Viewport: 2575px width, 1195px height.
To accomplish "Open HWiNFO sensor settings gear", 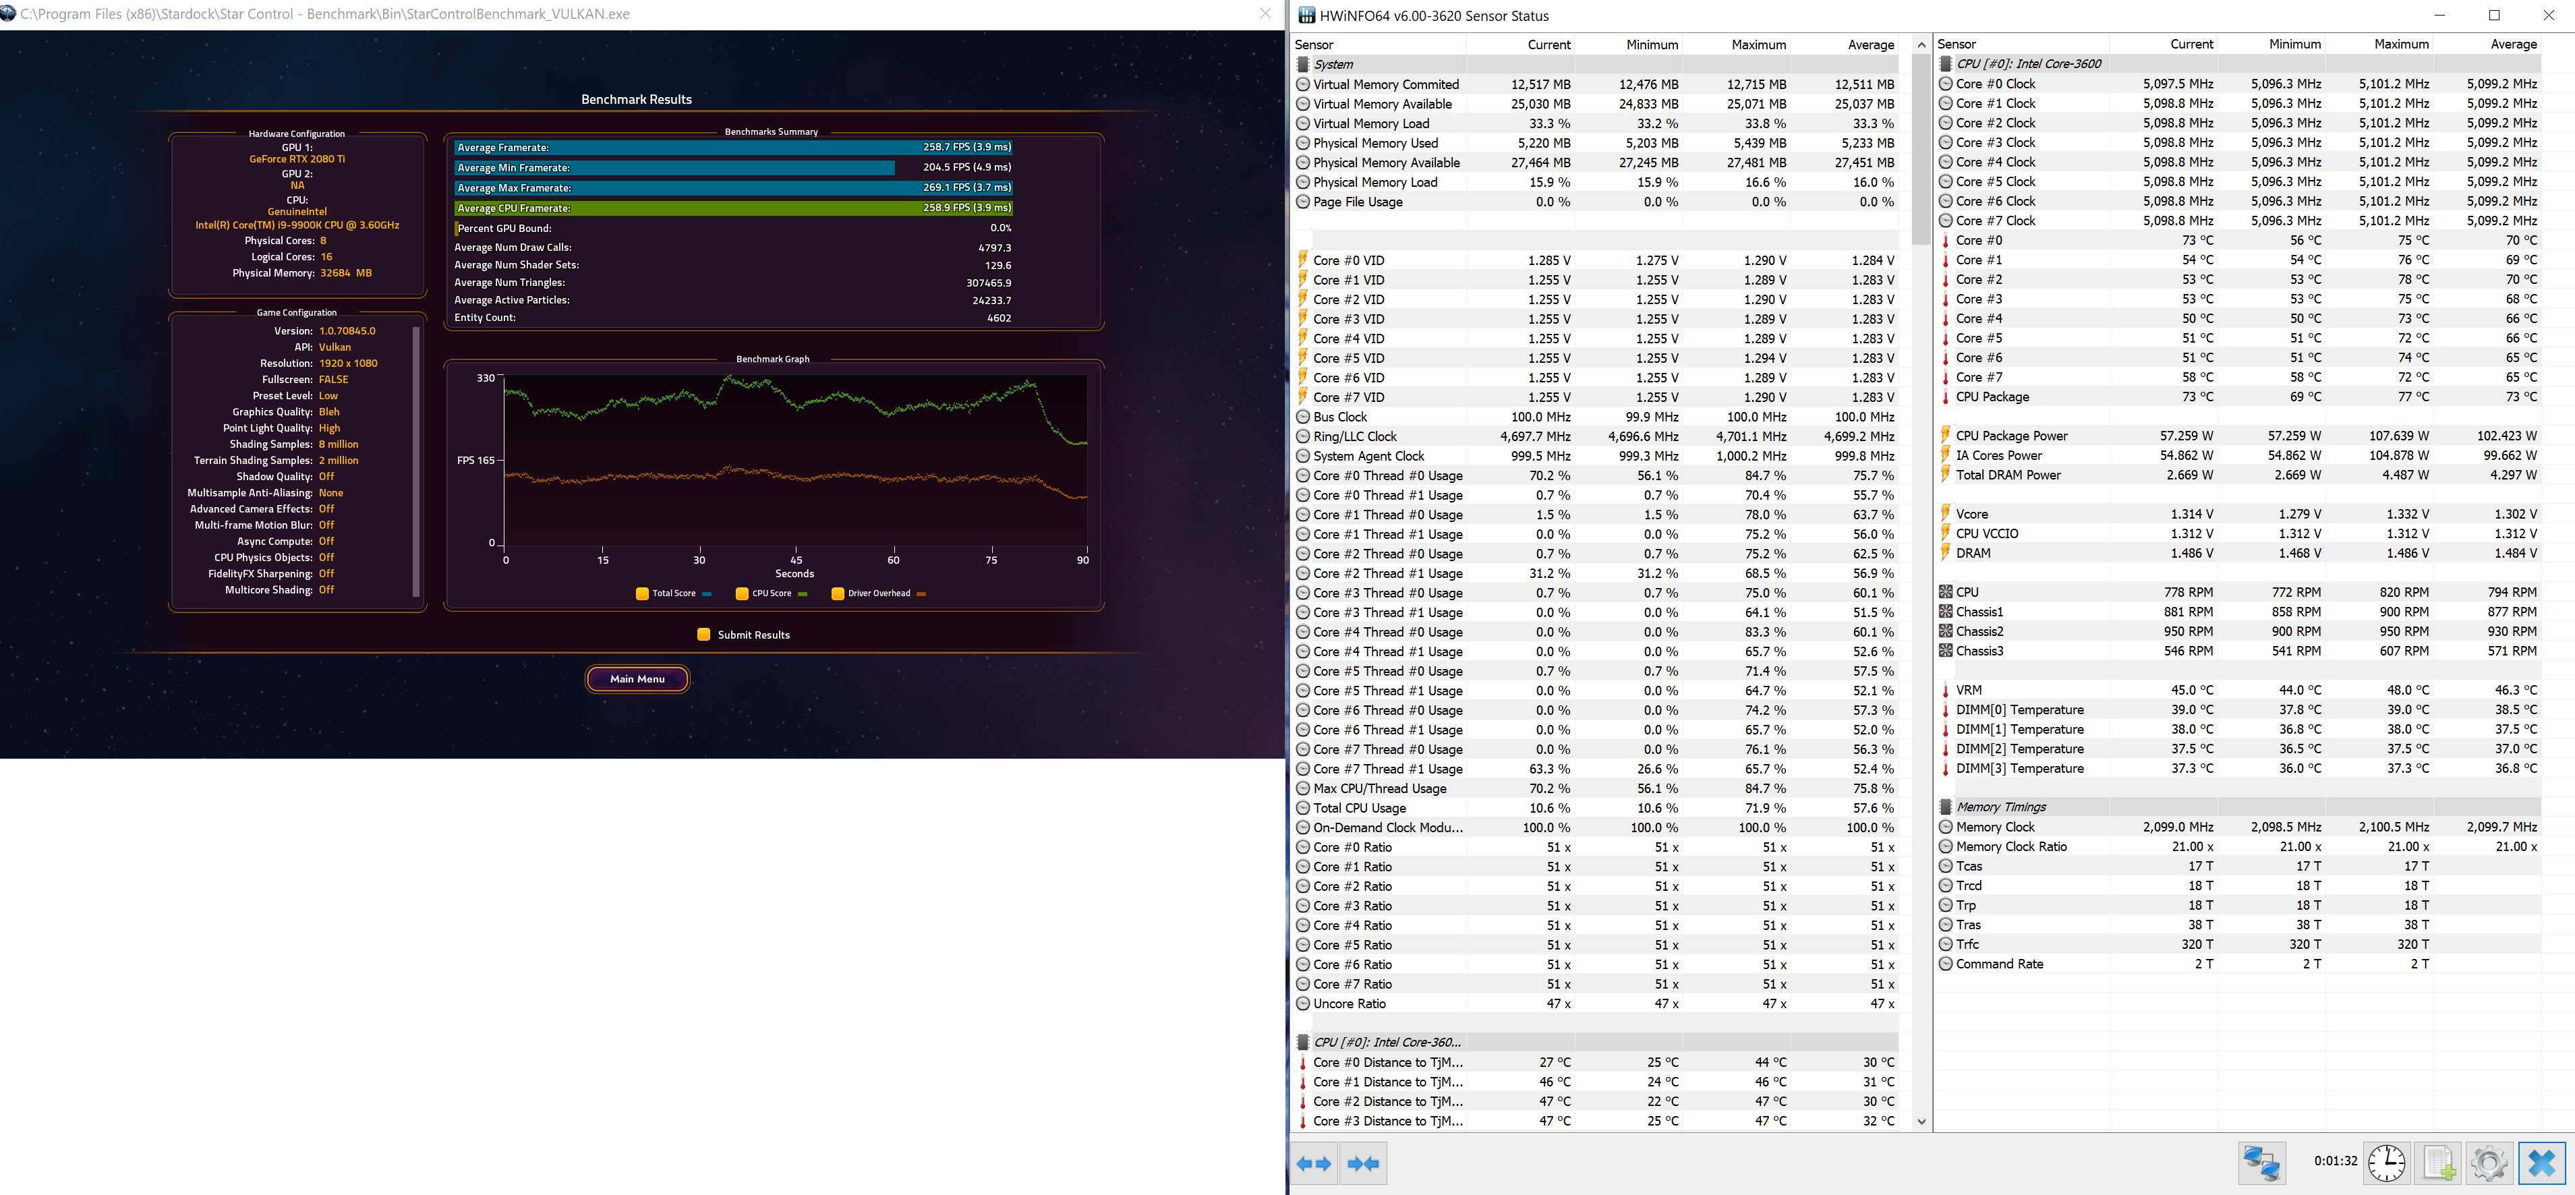I will point(2488,1163).
